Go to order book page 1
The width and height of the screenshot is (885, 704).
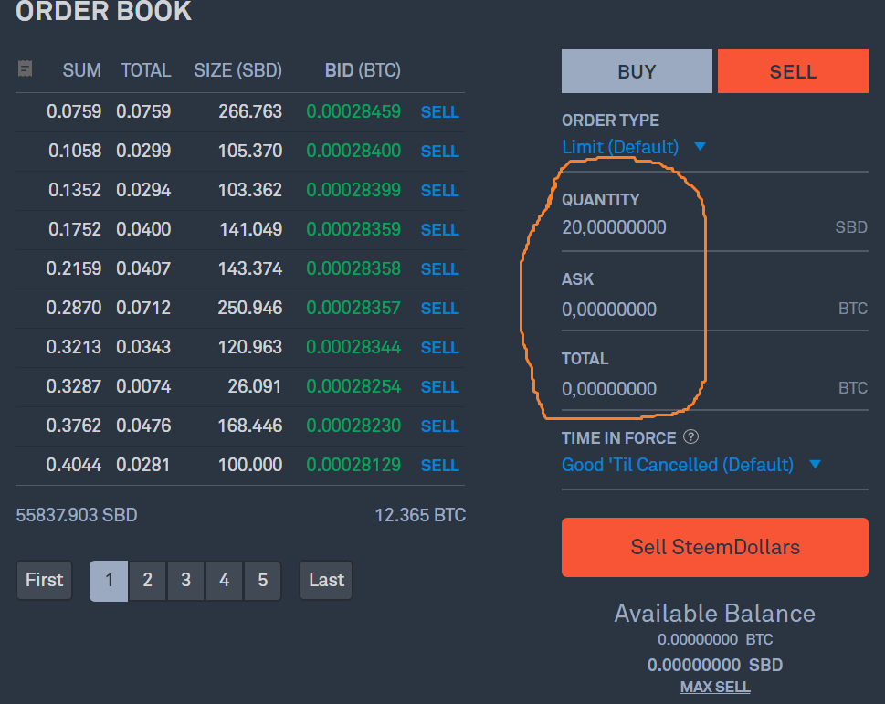click(x=109, y=581)
